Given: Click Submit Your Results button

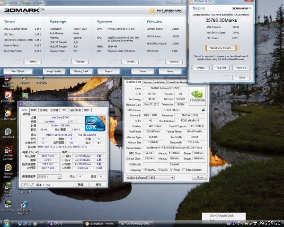Looking at the screenshot, I should coord(221,48).
